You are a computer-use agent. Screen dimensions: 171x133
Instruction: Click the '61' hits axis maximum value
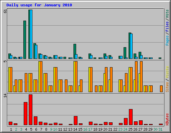(5, 11)
